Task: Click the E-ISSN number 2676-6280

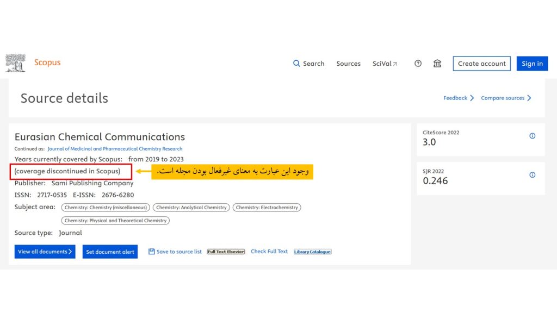Action: coord(117,195)
